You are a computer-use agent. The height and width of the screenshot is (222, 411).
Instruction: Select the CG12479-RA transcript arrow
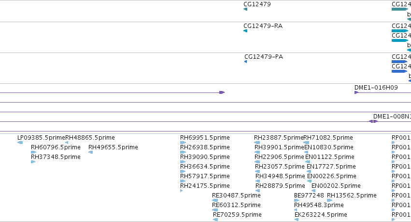245,31
